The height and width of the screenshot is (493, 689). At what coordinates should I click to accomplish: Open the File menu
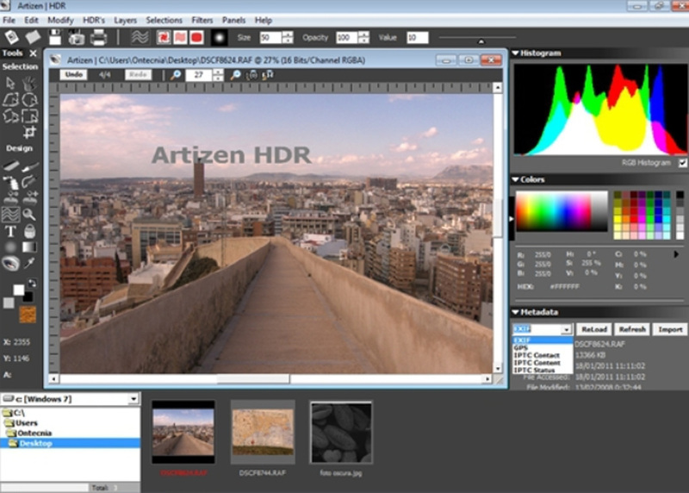[x=9, y=20]
